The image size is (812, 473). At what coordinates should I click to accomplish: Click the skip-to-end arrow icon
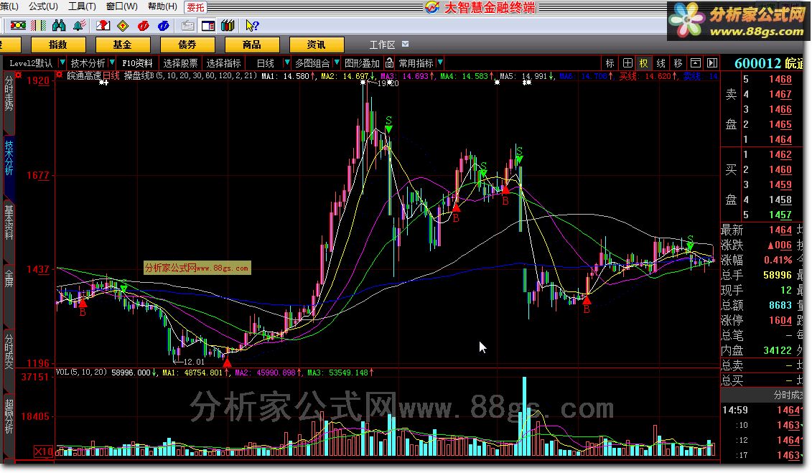[713, 63]
